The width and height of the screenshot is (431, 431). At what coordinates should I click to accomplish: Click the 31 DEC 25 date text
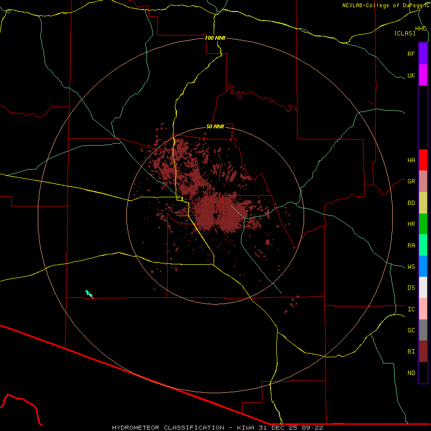(278, 428)
